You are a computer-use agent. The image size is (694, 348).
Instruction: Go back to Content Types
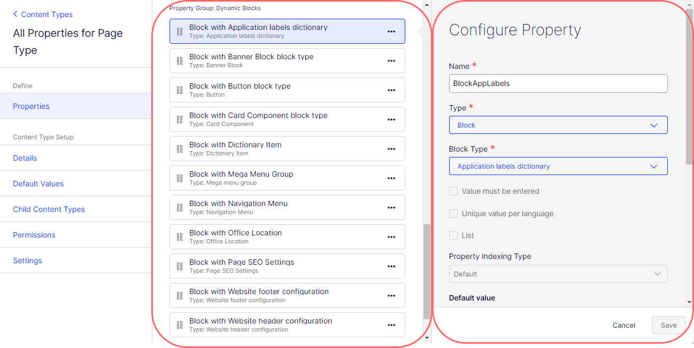click(x=43, y=14)
